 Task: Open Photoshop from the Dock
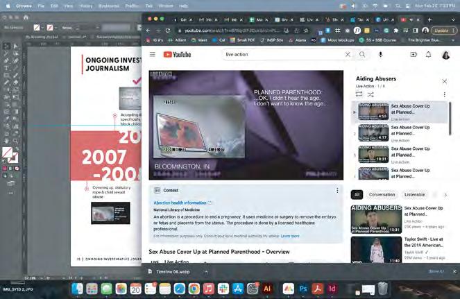click(303, 289)
